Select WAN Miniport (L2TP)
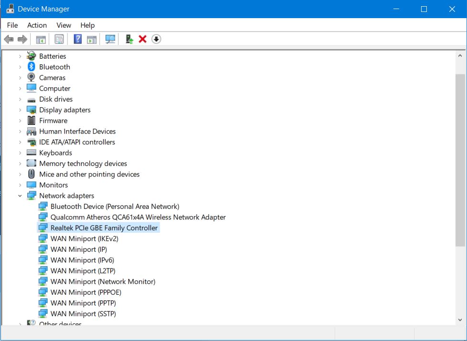This screenshot has height=341, width=467. [83, 270]
